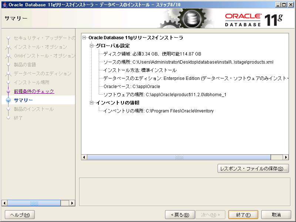Select the サマリー step in sidebar
Image resolution: width=296 pixels, height=222 pixels.
[x=23, y=100]
